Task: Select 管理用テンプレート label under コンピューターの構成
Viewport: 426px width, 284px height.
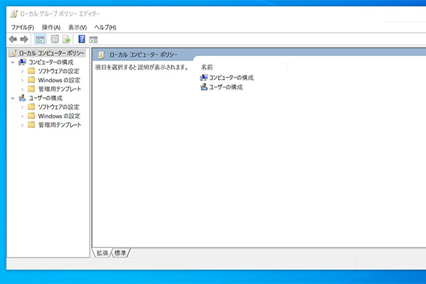Action: 60,89
